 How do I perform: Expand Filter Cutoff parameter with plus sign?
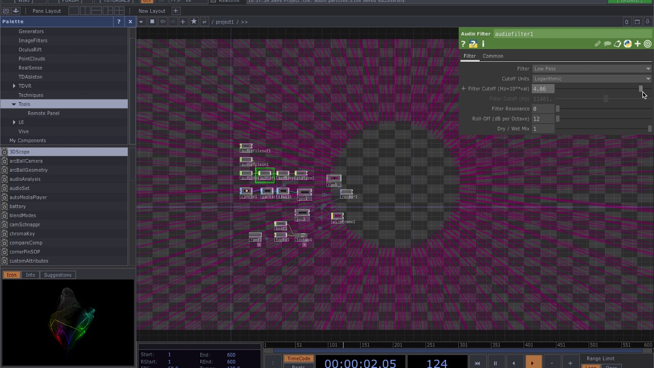pos(463,88)
